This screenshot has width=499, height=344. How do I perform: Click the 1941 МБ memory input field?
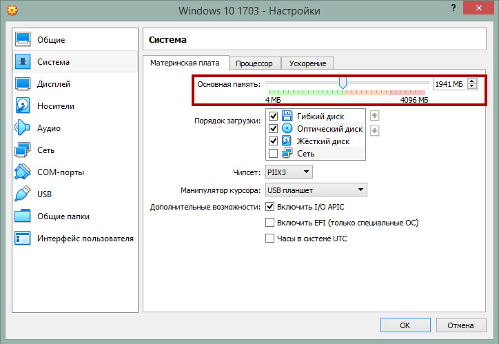pyautogui.click(x=450, y=84)
